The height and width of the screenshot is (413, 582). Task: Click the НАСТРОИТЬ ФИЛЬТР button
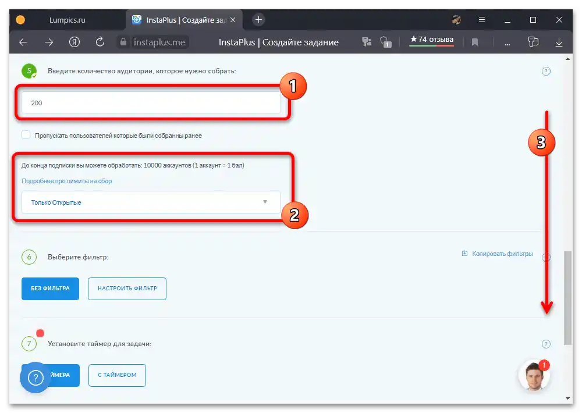tap(127, 289)
